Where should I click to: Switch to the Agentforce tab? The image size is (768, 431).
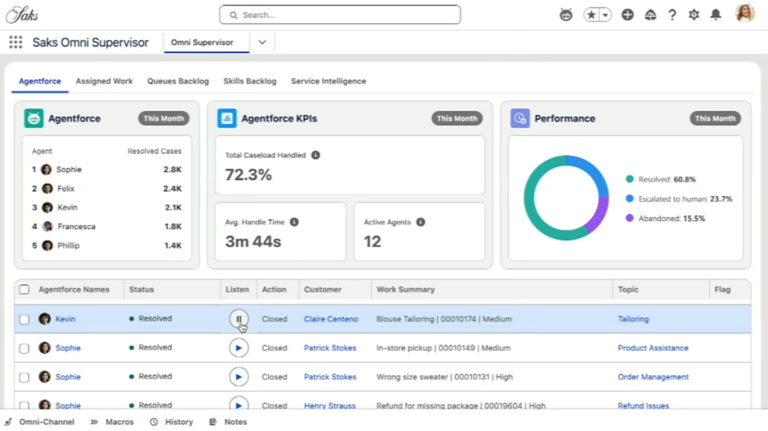[40, 81]
